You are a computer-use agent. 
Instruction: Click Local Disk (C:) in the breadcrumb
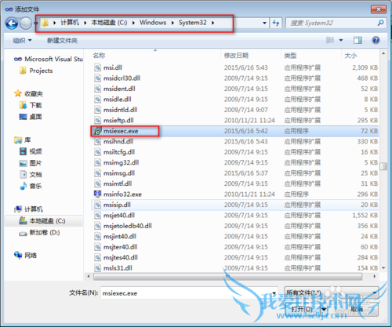[109, 23]
